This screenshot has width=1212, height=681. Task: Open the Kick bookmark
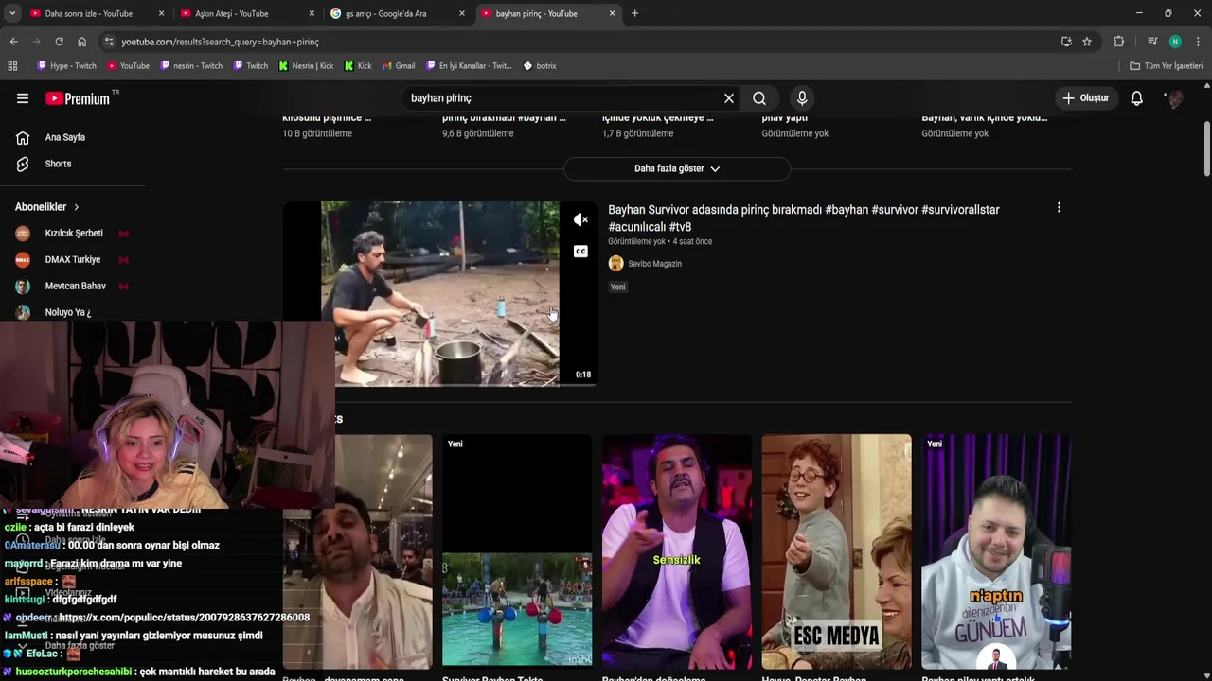tap(358, 66)
